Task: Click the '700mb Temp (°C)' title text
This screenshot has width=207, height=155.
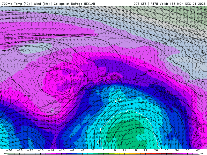Action: pos(16,4)
